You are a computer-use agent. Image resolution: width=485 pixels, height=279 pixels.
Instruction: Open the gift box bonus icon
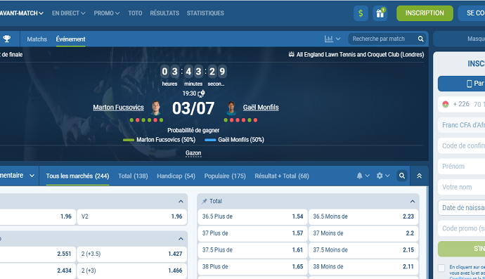point(380,13)
